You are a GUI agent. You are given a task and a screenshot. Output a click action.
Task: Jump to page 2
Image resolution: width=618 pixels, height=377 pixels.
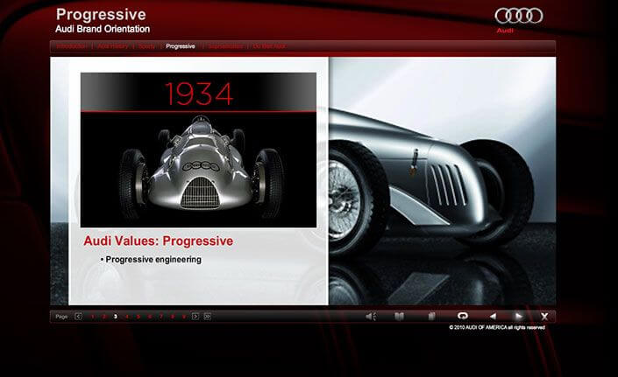click(x=104, y=317)
